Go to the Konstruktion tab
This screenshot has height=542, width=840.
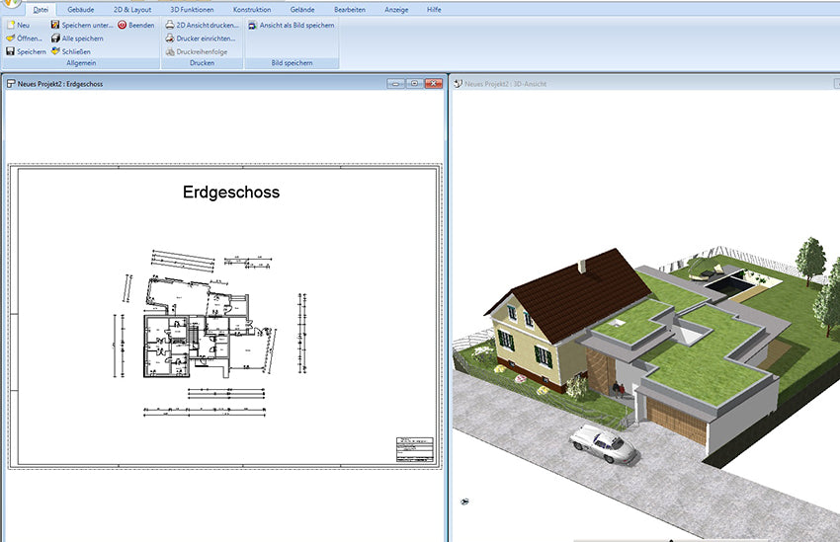252,9
